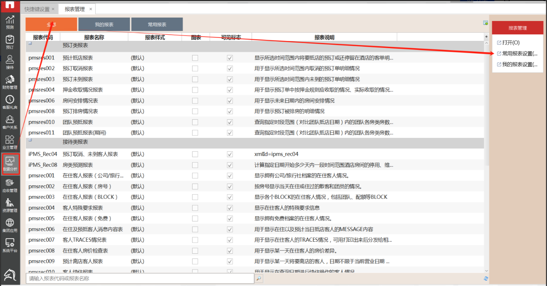Screen dimensions: 547x286
Task: Click the 数据分析 sidebar icon
Action: coord(10,164)
